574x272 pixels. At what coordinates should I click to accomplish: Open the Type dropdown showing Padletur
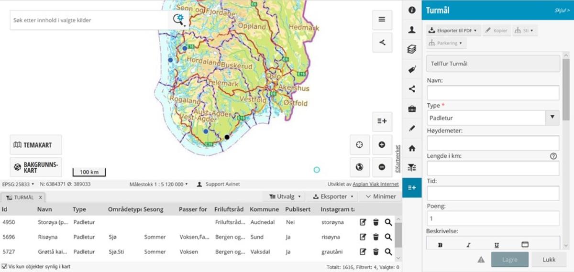click(x=493, y=118)
